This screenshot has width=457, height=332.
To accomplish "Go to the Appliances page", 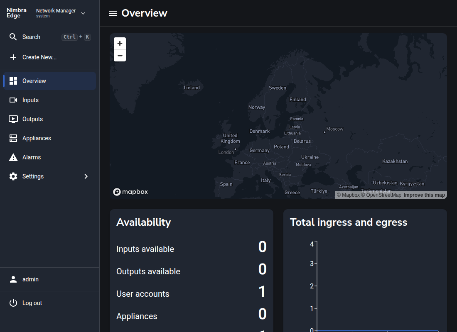I will click(49, 138).
